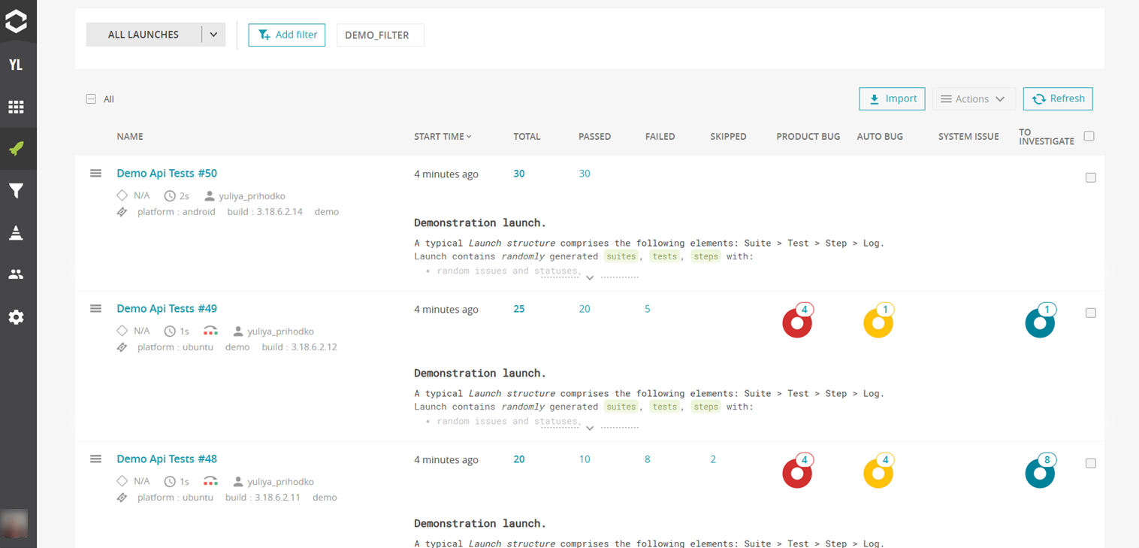This screenshot has height=548, width=1139.
Task: Click the owner user icon of launch #50
Action: tap(210, 195)
